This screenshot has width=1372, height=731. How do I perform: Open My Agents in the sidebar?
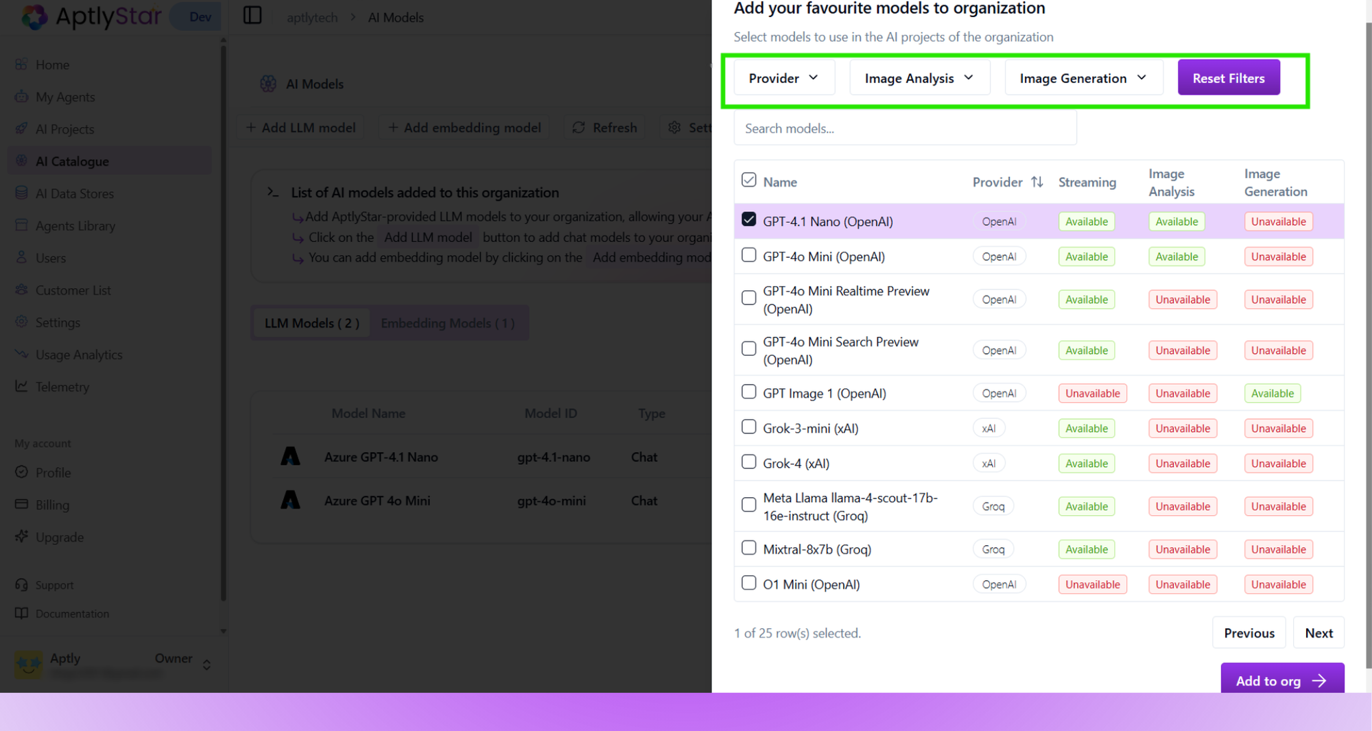tap(65, 97)
